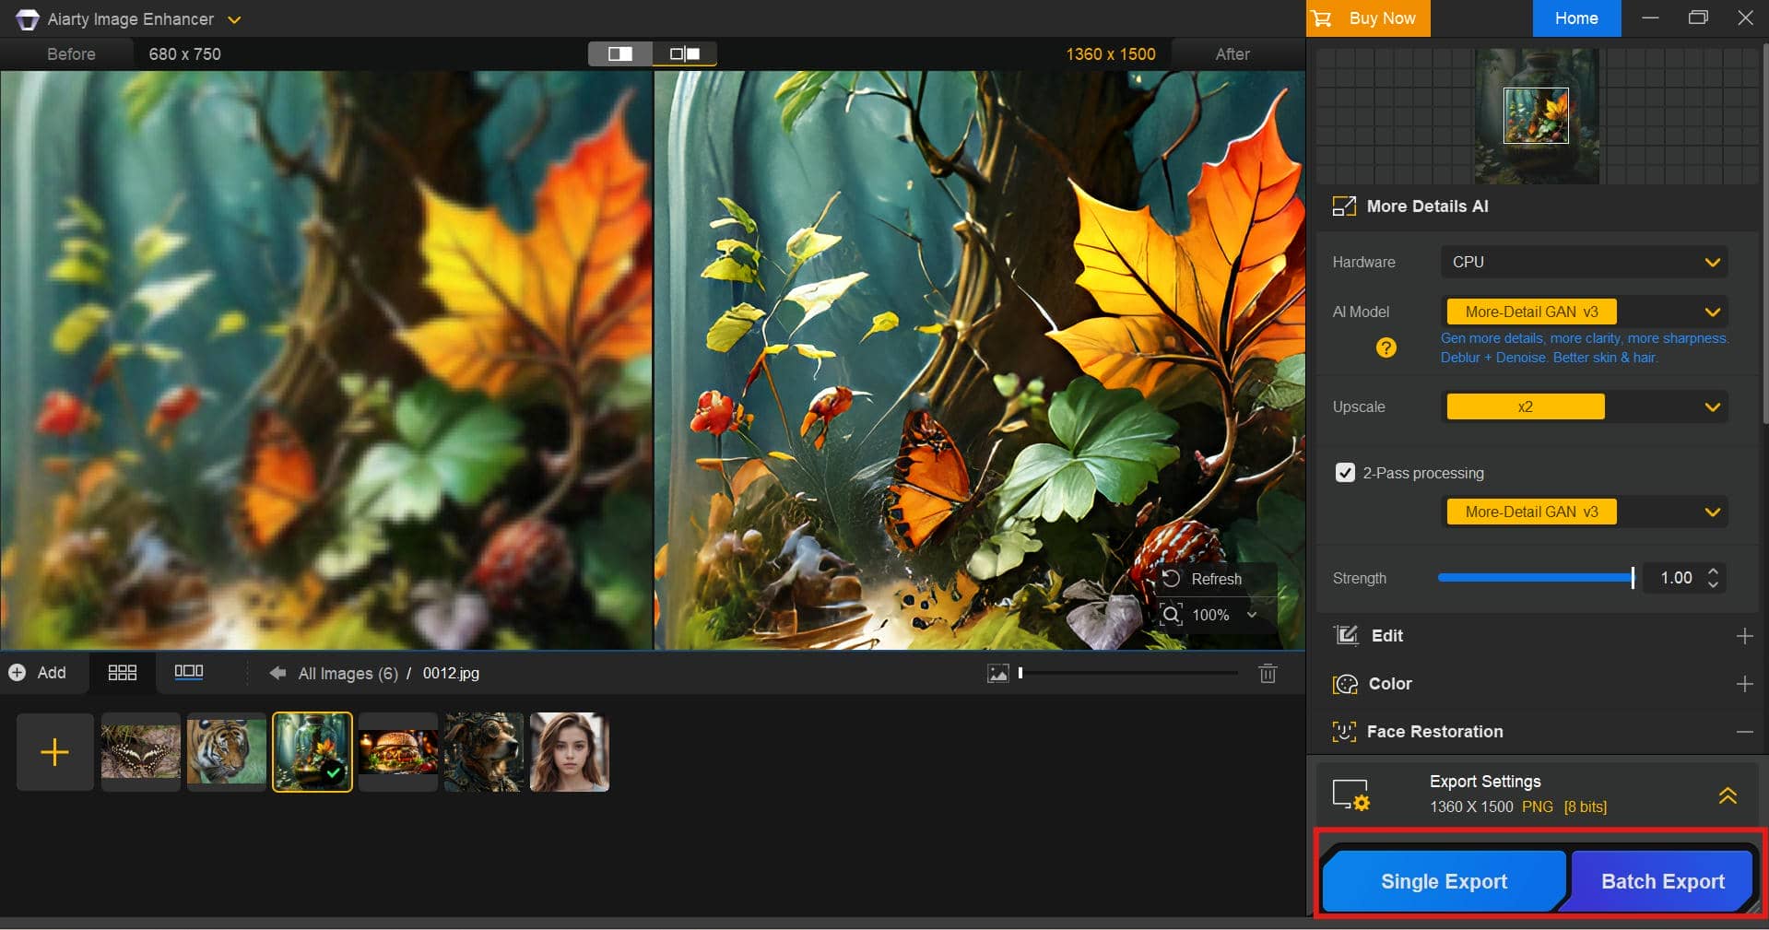Click the Refresh button on preview
1769x930 pixels.
(x=1217, y=579)
